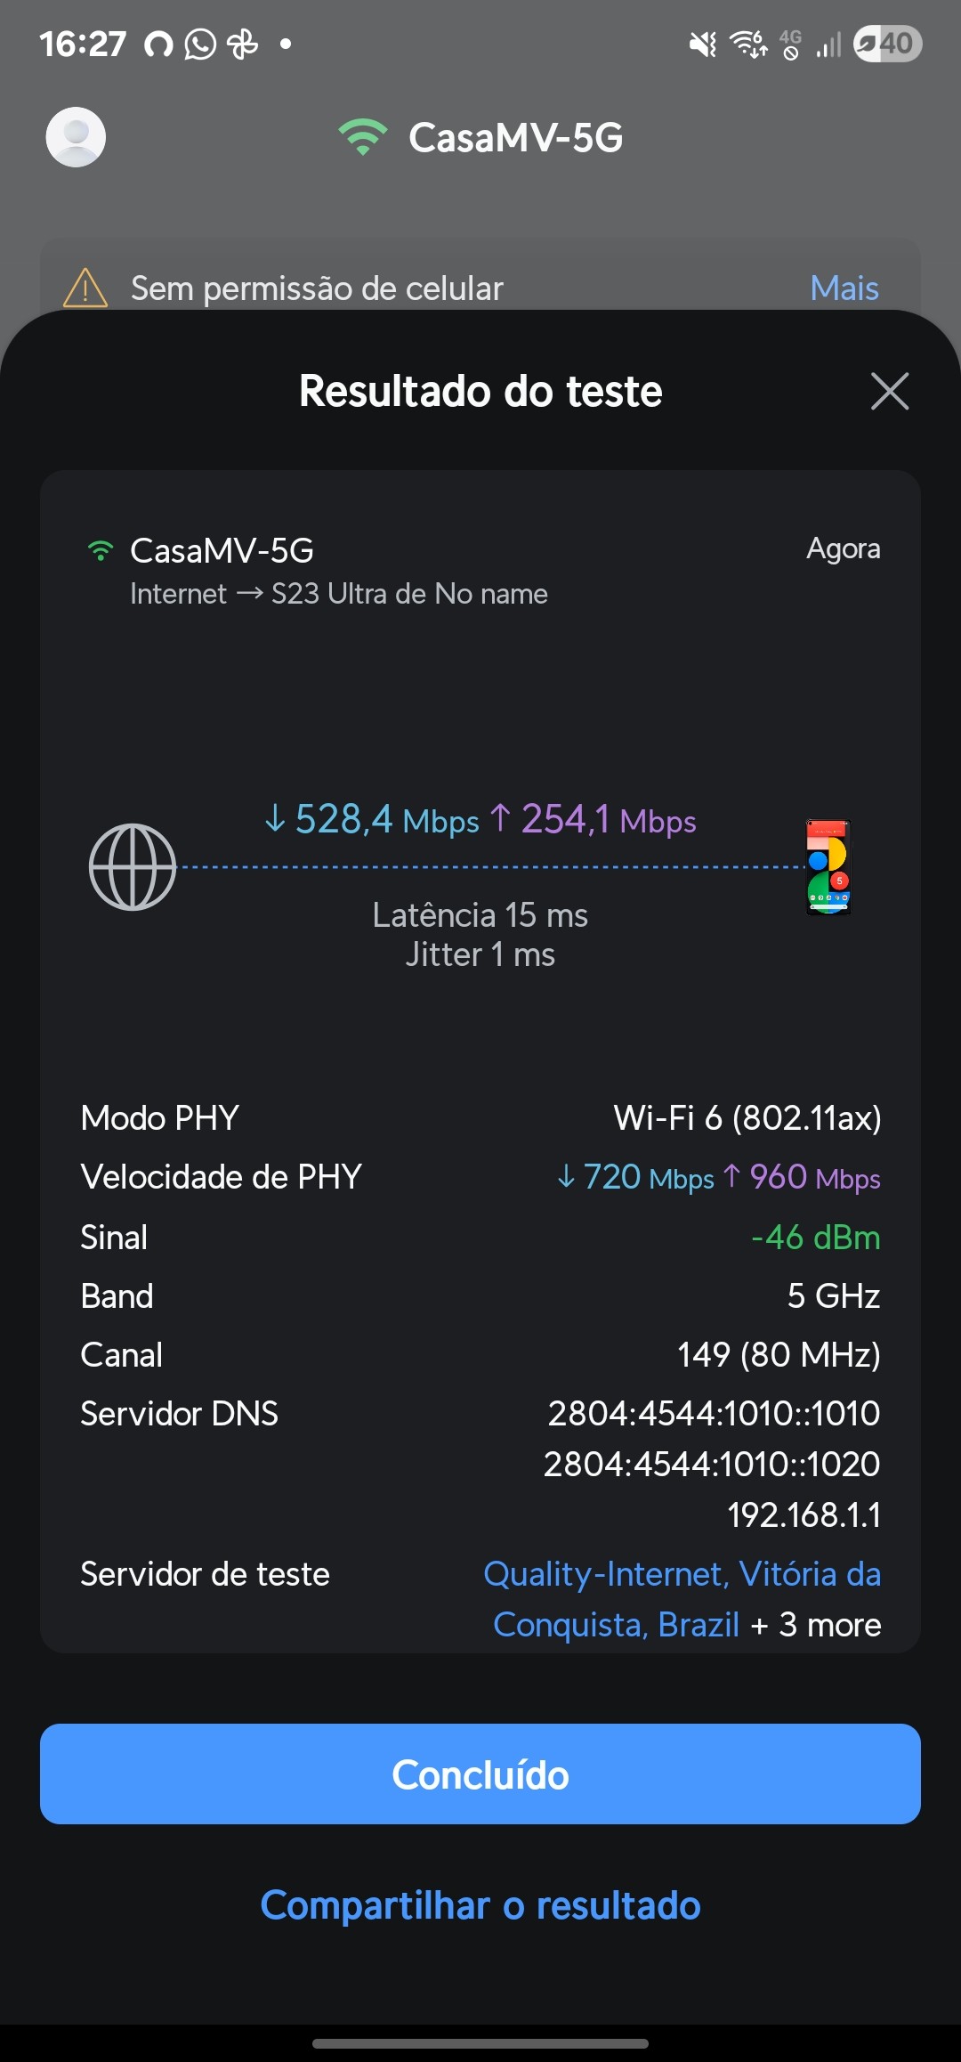Tap Compartilhar o resultado

pyautogui.click(x=480, y=1905)
